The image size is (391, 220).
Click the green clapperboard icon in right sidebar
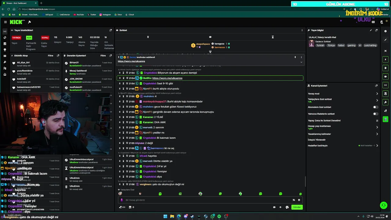(x=386, y=119)
